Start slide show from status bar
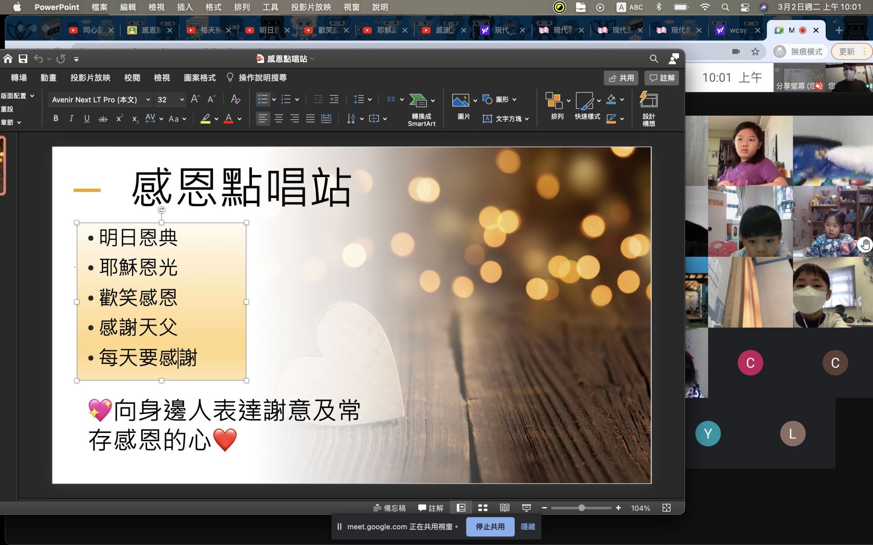873x545 pixels. click(526, 508)
